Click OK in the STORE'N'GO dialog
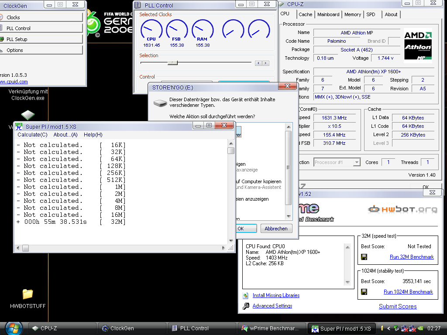Screen dimensions: 447x335 tap(246, 229)
